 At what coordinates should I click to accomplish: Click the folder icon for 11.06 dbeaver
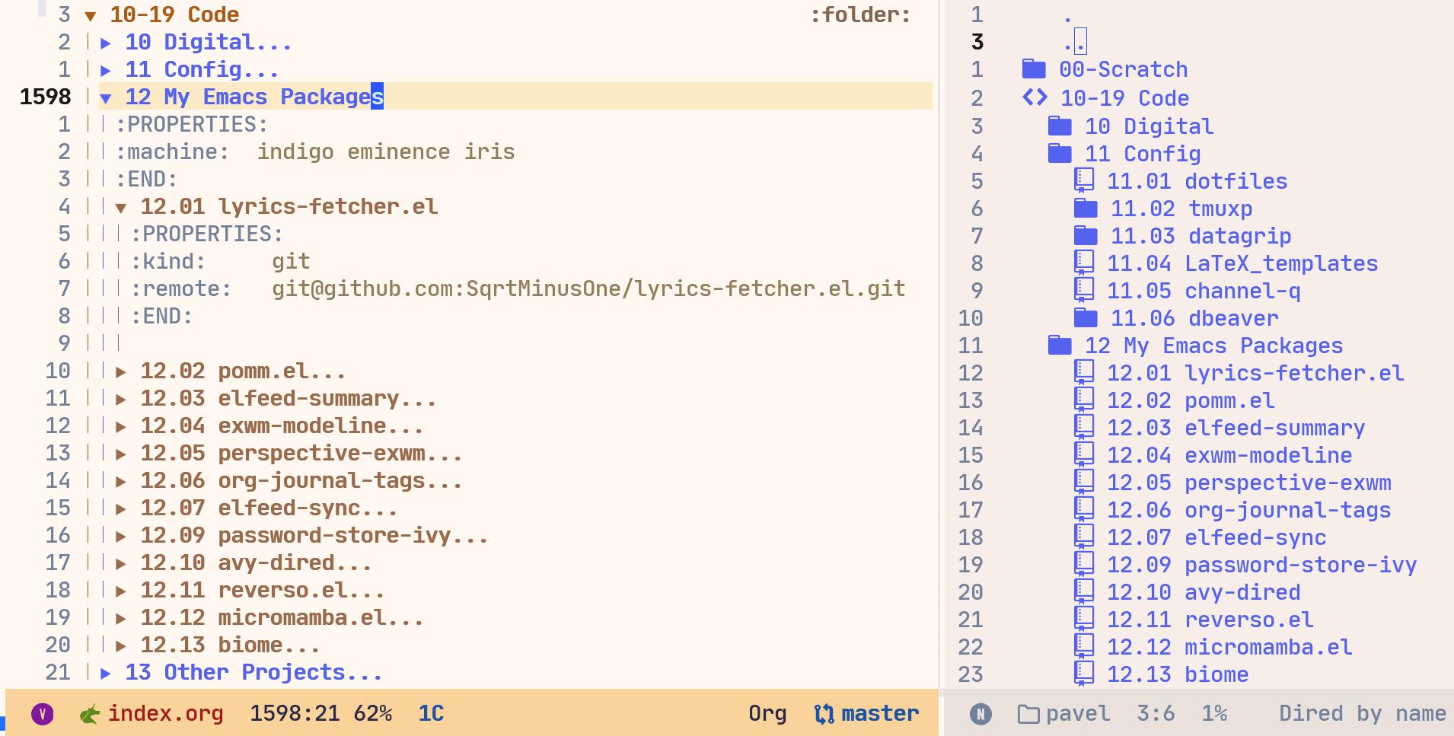(1085, 317)
